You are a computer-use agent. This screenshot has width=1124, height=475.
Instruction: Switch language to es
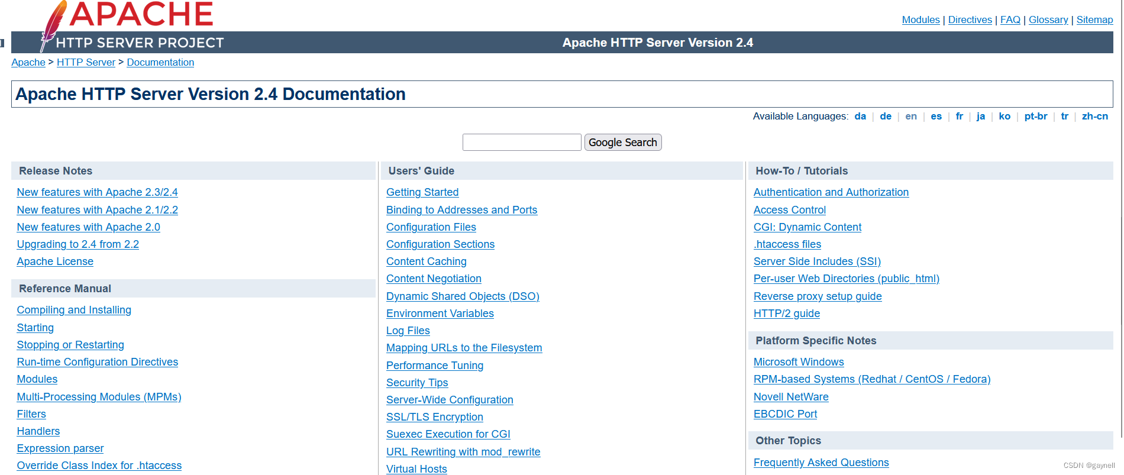[936, 116]
